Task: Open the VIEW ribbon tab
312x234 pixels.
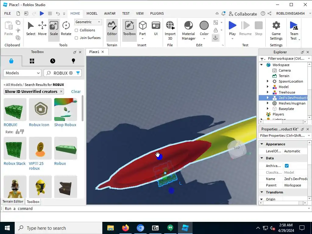Action: tap(140, 13)
